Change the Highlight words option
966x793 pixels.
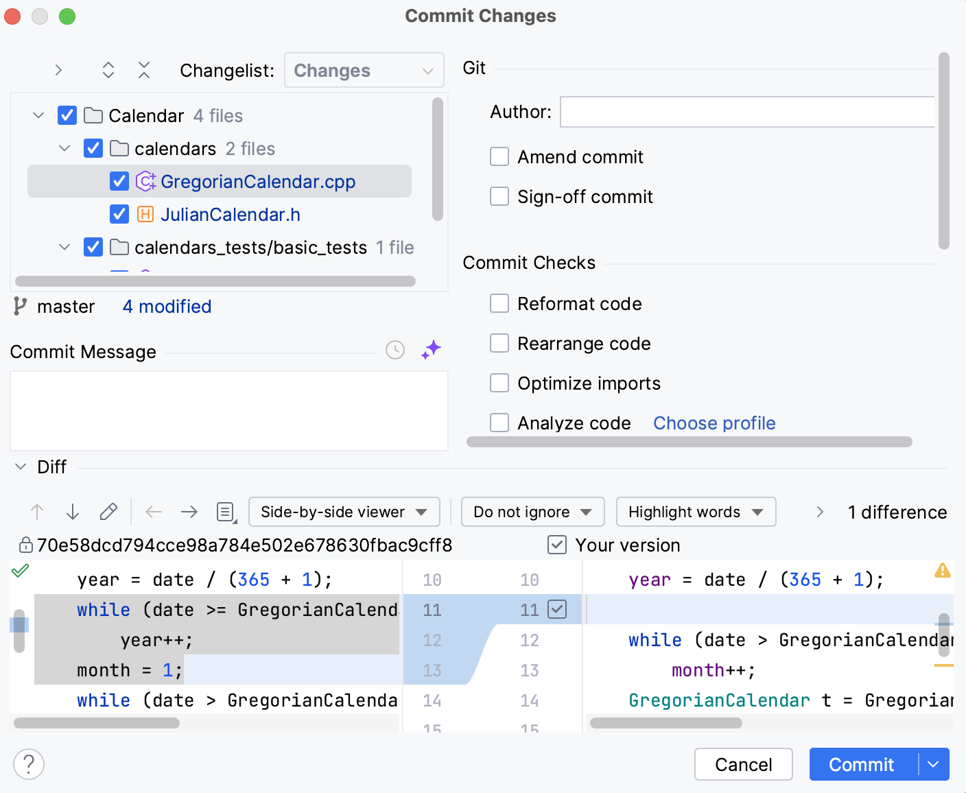(696, 511)
